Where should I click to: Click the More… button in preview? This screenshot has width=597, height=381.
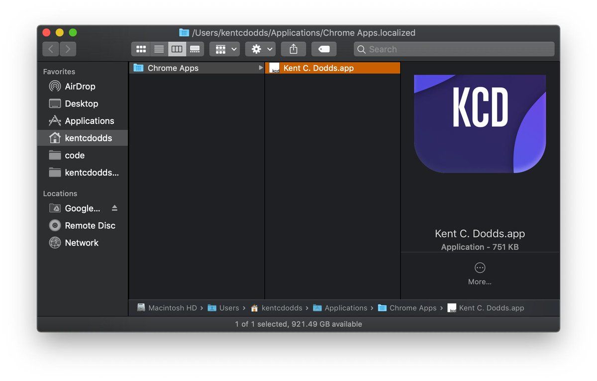click(480, 273)
